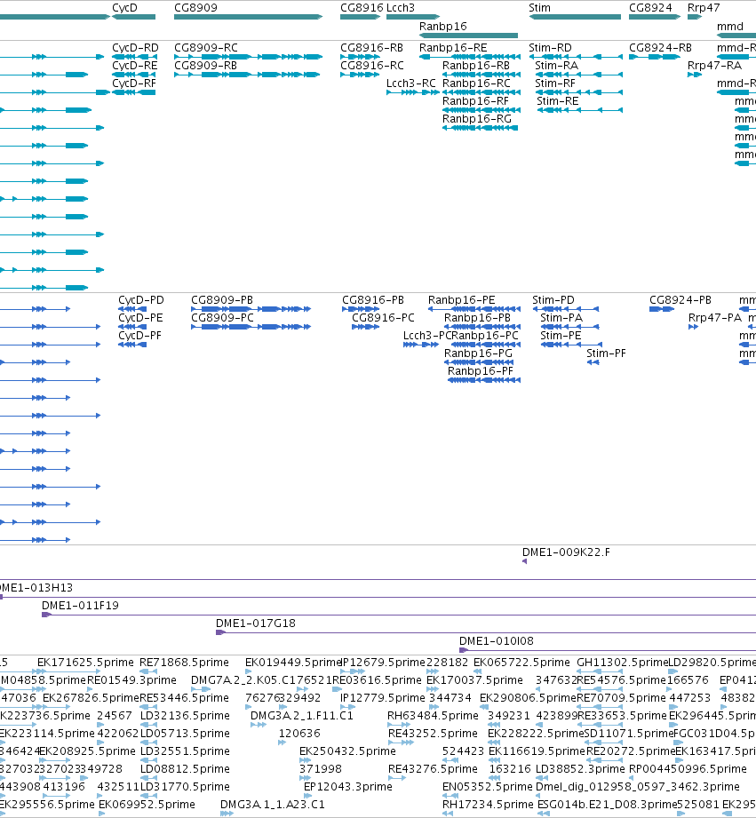Screen dimensions: 756x818
Task: Select the CG8916-PC protein feature
Action: (366, 327)
